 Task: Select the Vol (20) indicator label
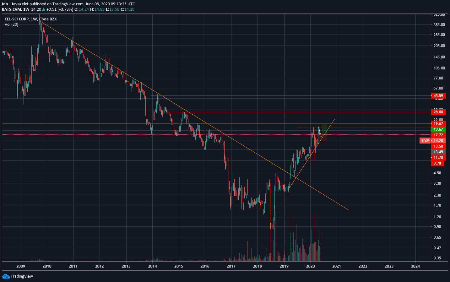point(11,24)
